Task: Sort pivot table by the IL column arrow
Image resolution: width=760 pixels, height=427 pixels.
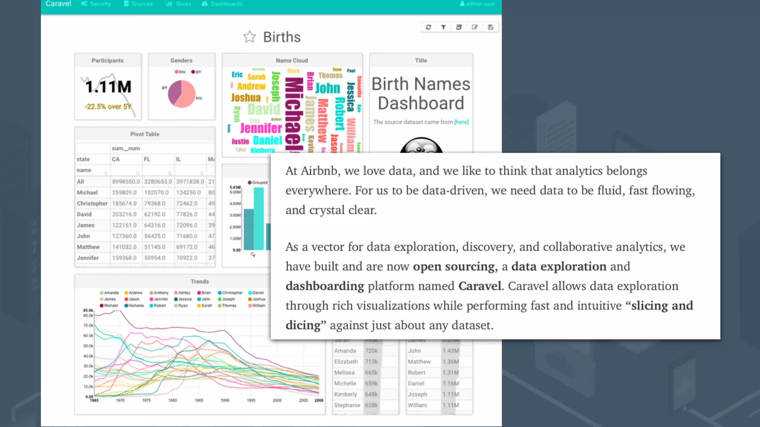Action: 202,173
